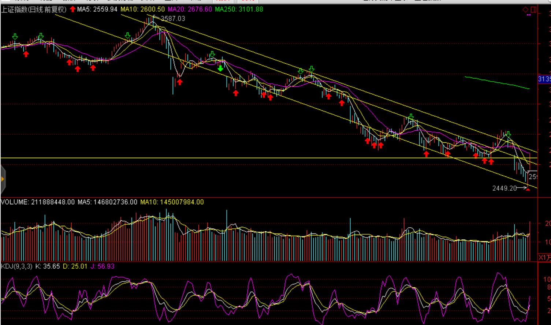551x325 pixels.
Task: Click the short green MA250 line segment
Action: tap(497, 83)
